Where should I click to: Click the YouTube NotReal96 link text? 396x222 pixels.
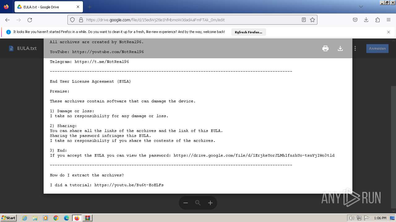(108, 52)
